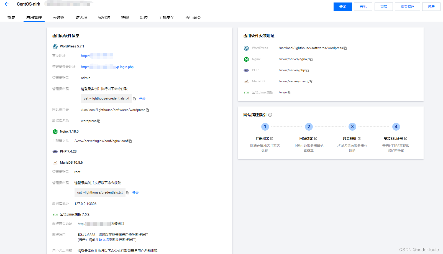Open the 注册域名 guide link
Image resolution: width=443 pixels, height=254 pixels.
coord(262,139)
